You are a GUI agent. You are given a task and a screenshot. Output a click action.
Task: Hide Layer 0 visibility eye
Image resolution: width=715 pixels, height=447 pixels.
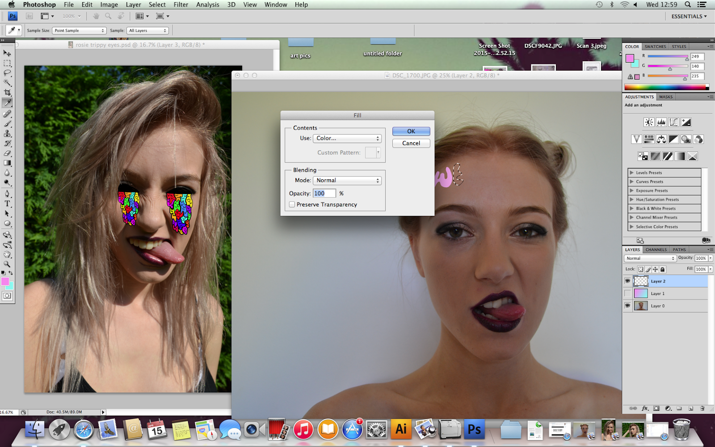(627, 306)
